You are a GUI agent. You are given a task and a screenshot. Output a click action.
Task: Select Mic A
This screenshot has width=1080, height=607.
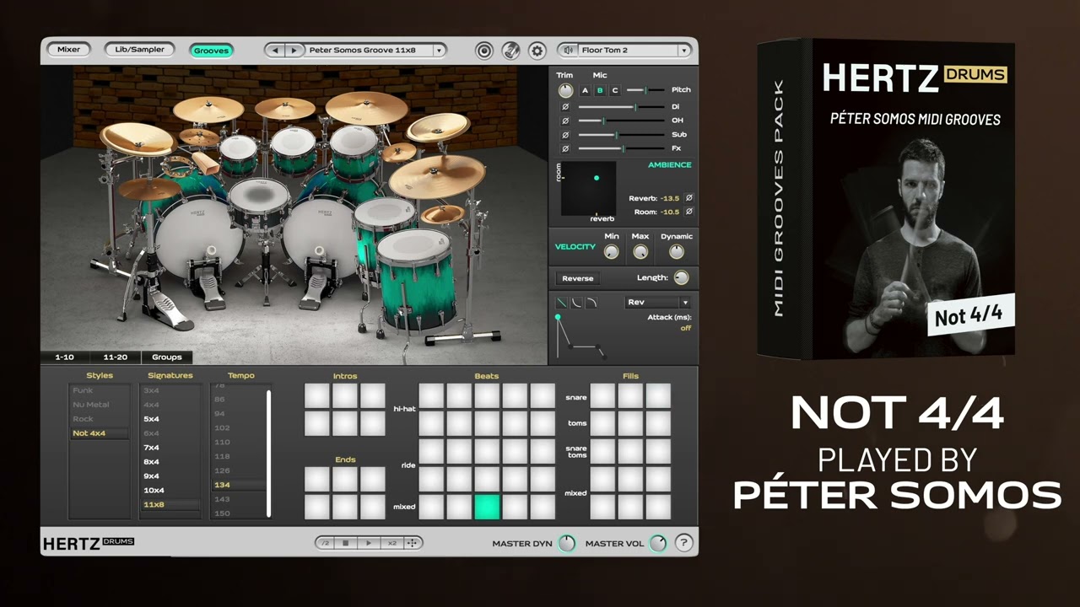(585, 90)
